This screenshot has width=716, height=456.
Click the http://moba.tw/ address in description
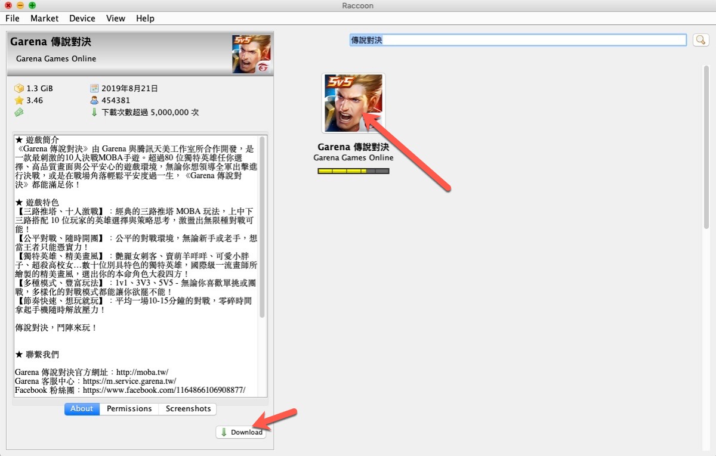tap(143, 372)
